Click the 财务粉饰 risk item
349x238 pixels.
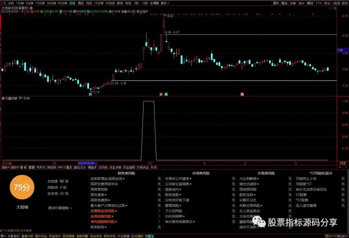(x=99, y=227)
